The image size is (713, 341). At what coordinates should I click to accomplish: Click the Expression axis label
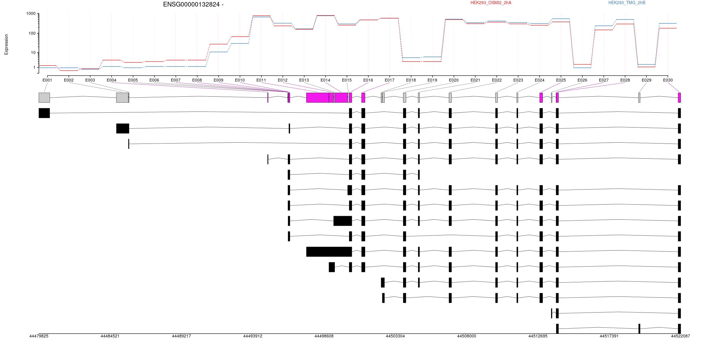click(6, 44)
